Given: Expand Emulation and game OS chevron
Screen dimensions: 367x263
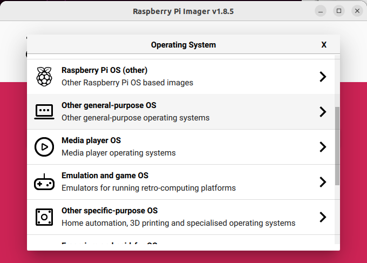Looking at the screenshot, I should [323, 182].
